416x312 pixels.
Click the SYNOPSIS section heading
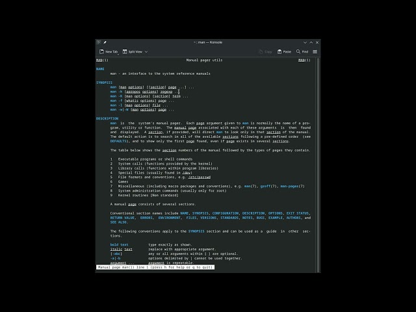click(x=104, y=83)
